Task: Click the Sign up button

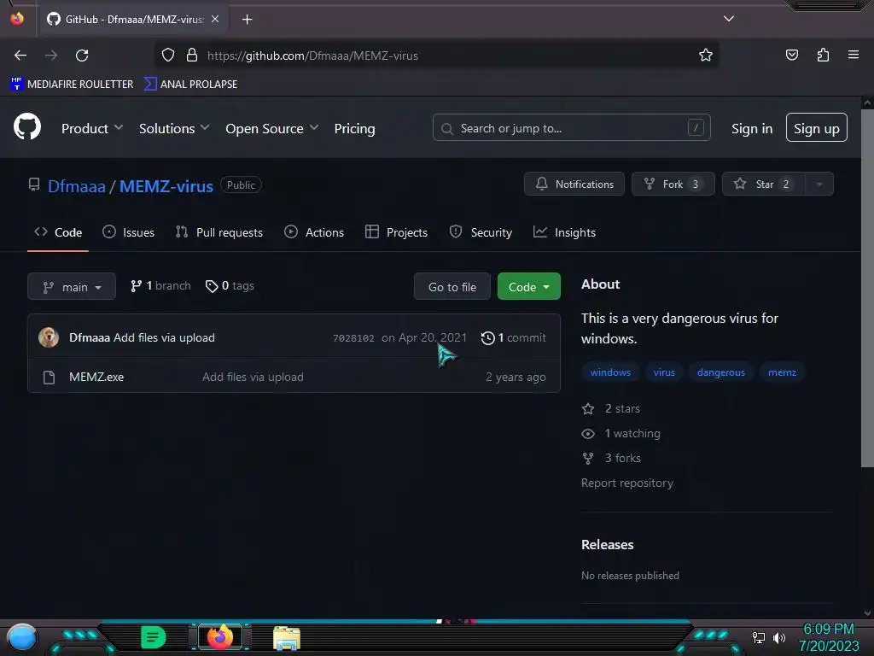Action: (817, 128)
